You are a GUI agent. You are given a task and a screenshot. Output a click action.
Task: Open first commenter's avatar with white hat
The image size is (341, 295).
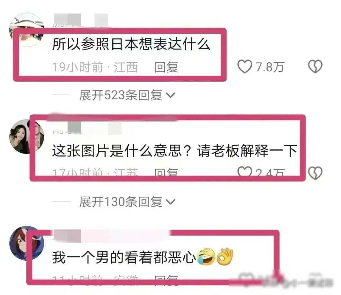pos(27,30)
